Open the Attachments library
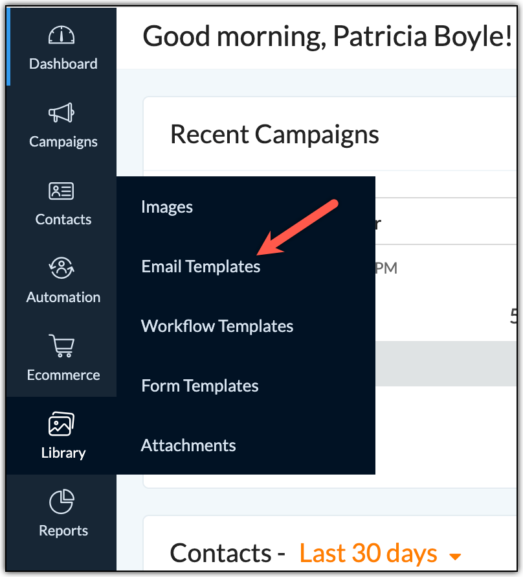The width and height of the screenshot is (523, 577). [x=188, y=445]
